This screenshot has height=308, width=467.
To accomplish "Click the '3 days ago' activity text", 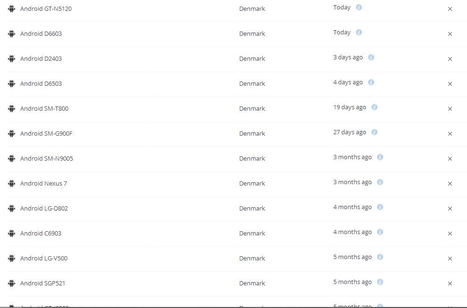I will pyautogui.click(x=348, y=57).
